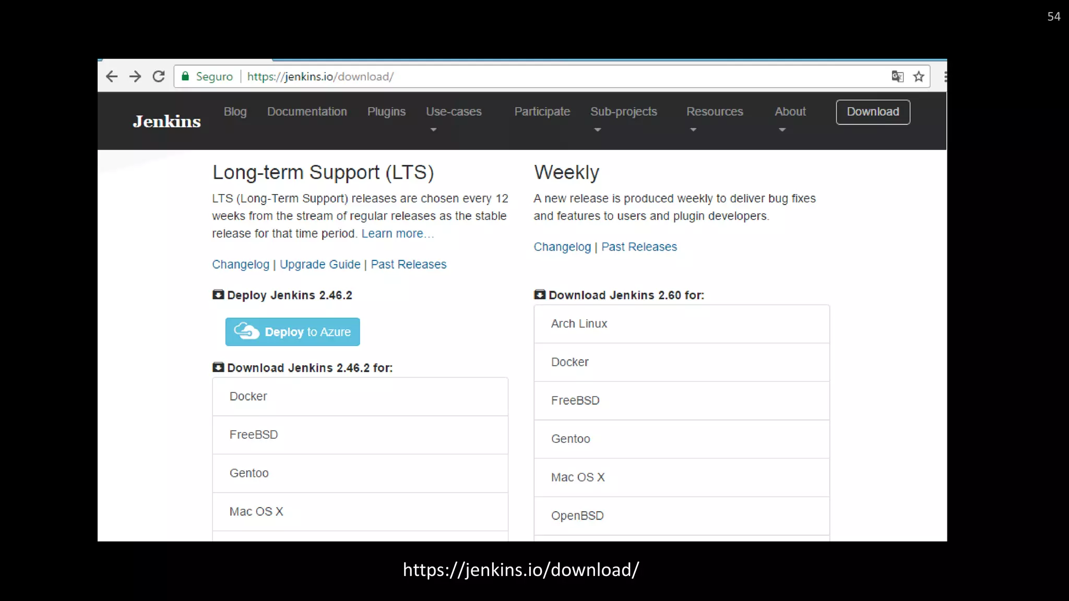Expand the Resources dropdown
The width and height of the screenshot is (1069, 601).
point(715,118)
